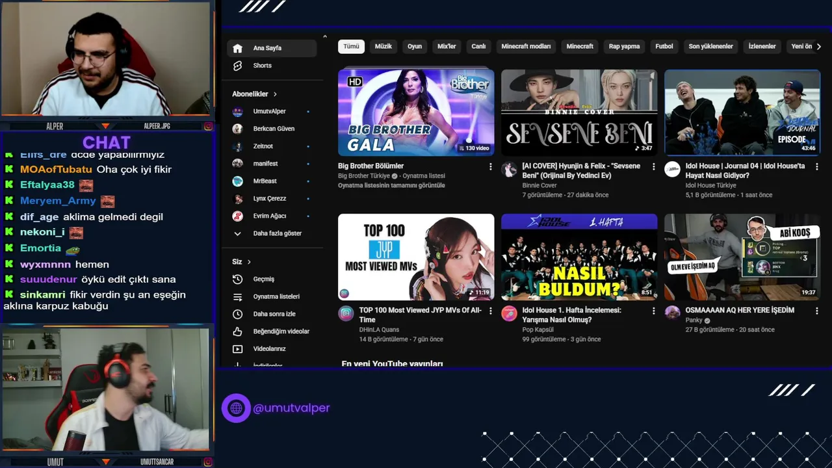
Task: Select the Son yüklenenler filter chip
Action: 710,47
